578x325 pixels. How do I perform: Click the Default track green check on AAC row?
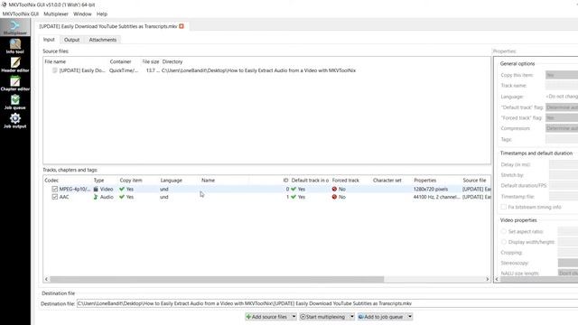click(x=294, y=197)
